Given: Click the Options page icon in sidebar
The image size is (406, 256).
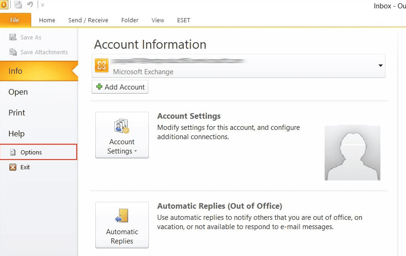Looking at the screenshot, I should tap(13, 152).
